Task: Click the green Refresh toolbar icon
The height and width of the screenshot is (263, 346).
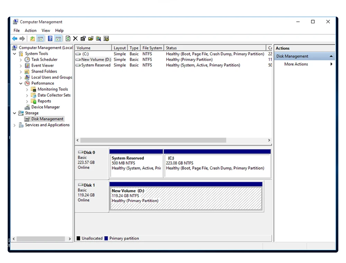Action: click(68, 39)
